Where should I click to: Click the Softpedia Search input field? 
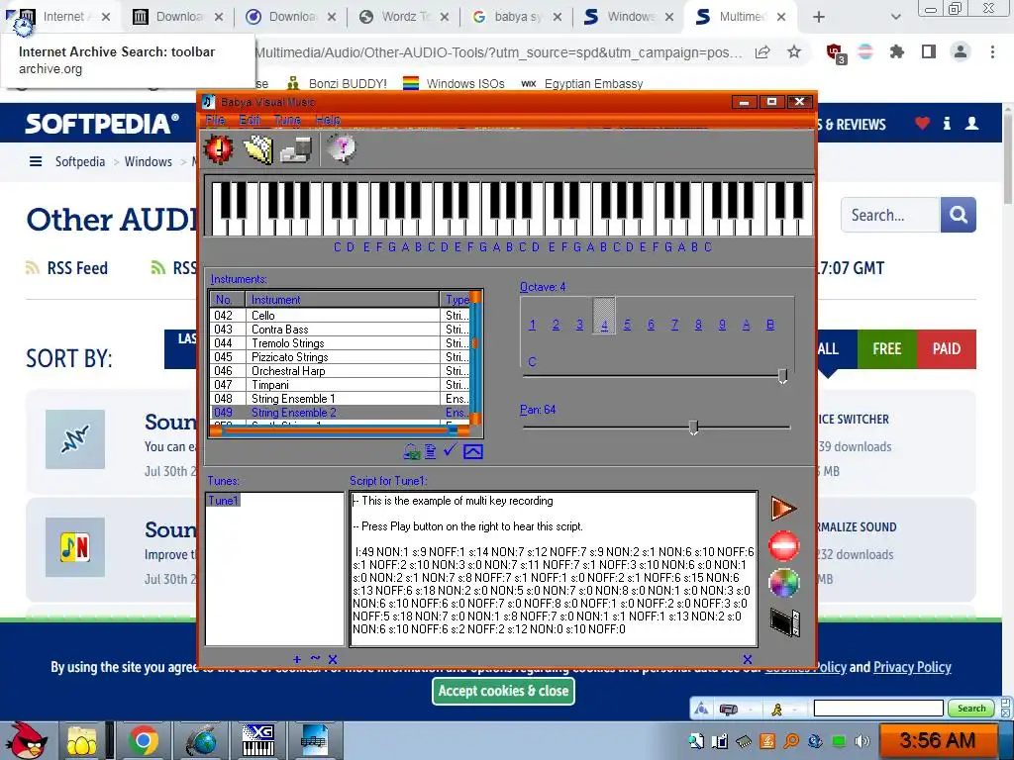point(890,215)
